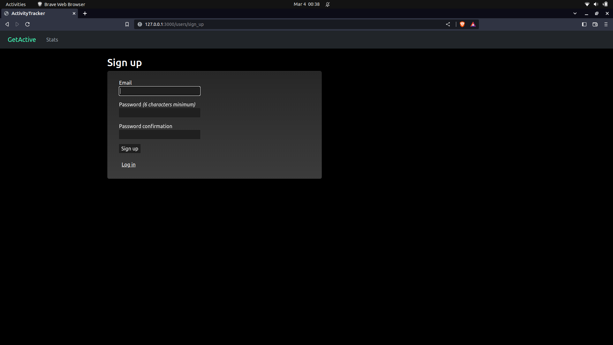
Task: Open the browser hamburger menu
Action: (606, 24)
